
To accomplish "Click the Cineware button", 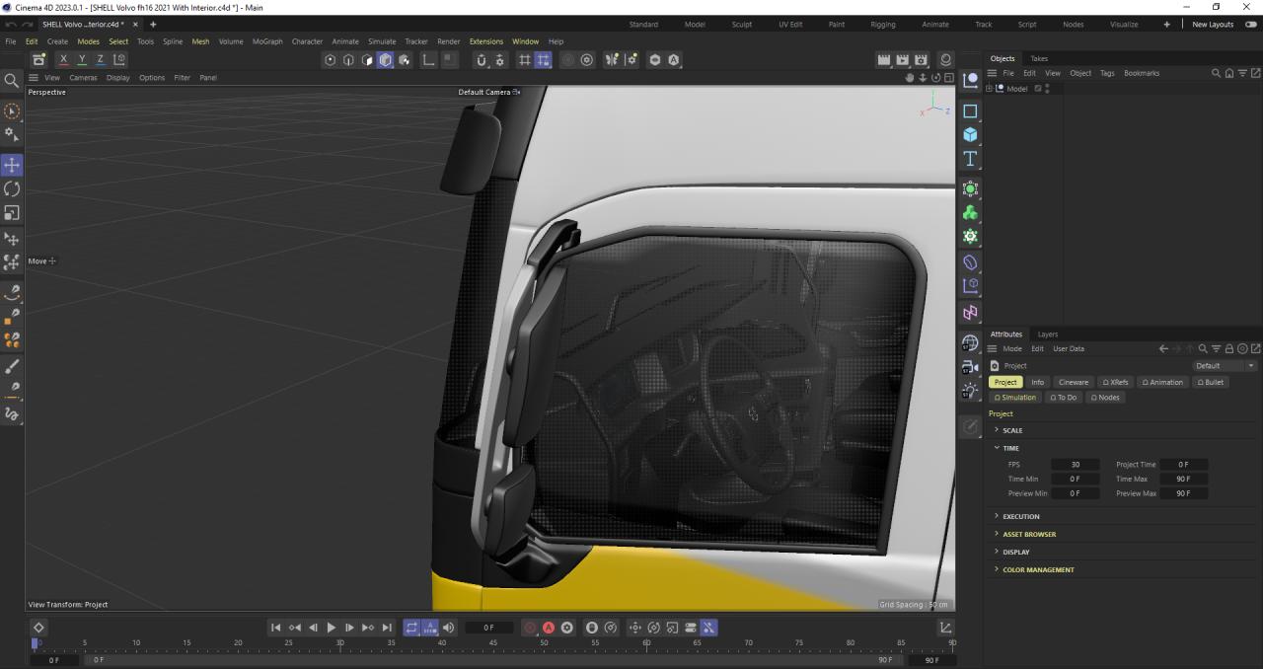I will pos(1074,382).
